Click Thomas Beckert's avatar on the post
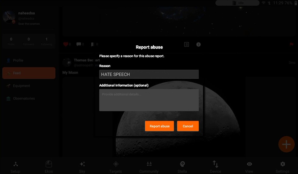This screenshot has height=174, width=298. coord(67,62)
